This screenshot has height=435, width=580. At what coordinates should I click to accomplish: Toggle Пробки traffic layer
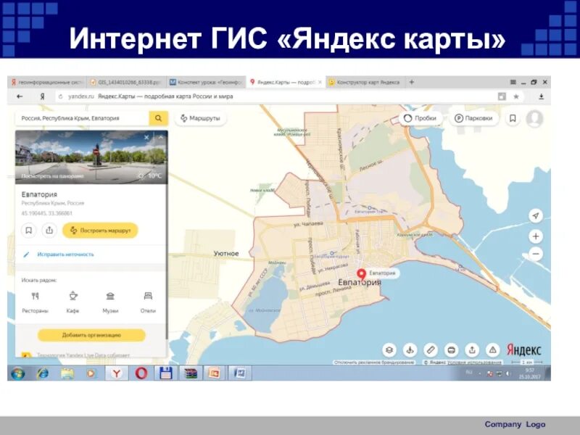(420, 118)
